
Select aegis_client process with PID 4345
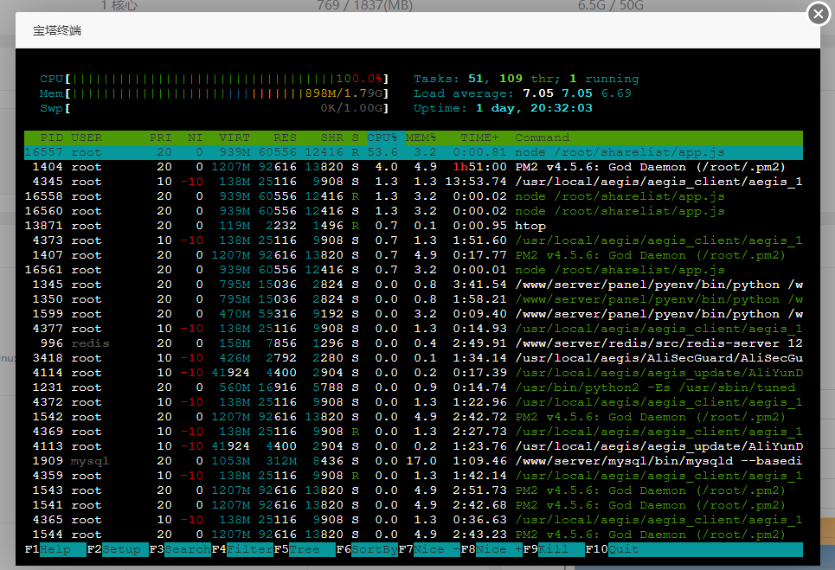414,182
